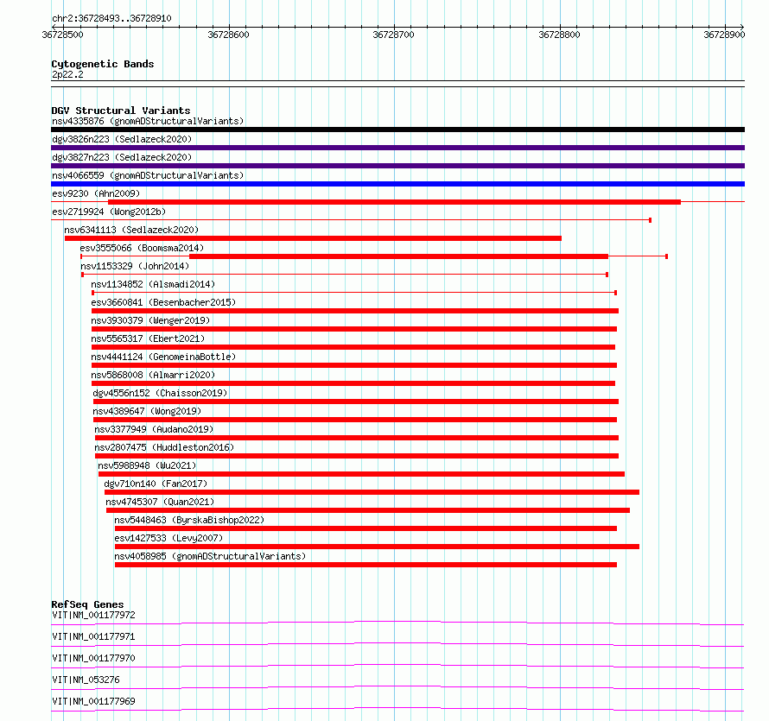Click nsv2807475 (Huddleston2016) label
Image resolution: width=769 pixels, height=721 pixels.
[x=164, y=447]
